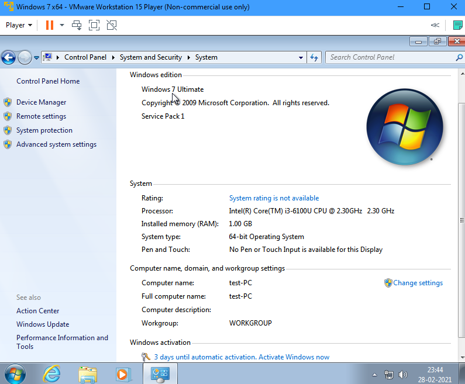
Task: Open Advanced system settings
Action: pos(56,144)
